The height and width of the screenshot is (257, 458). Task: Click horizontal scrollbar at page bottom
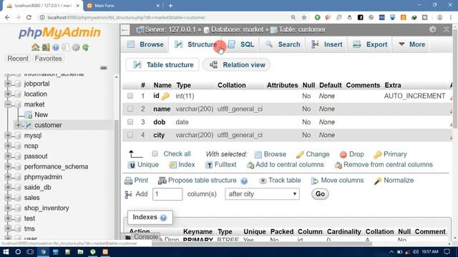point(261,243)
